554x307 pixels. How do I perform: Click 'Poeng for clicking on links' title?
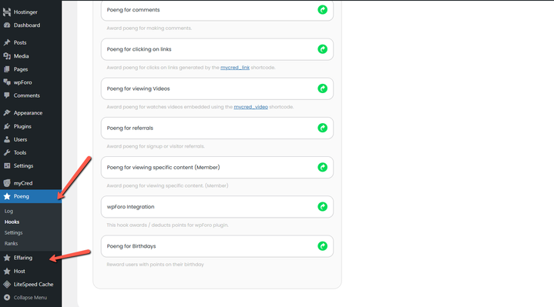(x=139, y=49)
